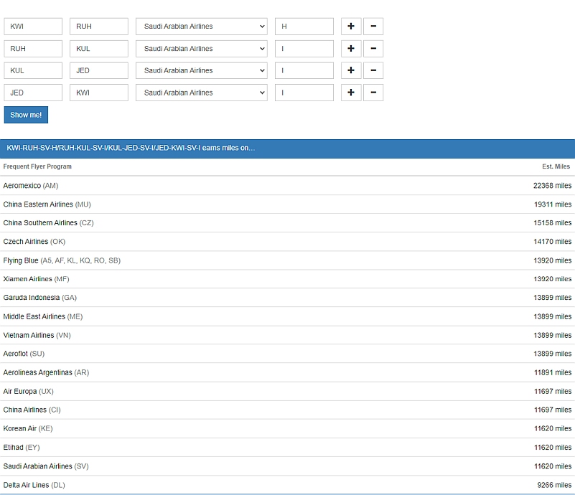
Task: Click plus icon on JED-KWI row
Action: [351, 93]
